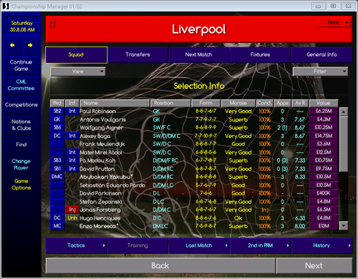Image resolution: width=358 pixels, height=279 pixels.
Task: Select player Antonis Voulgaris
Action: pyautogui.click(x=102, y=119)
